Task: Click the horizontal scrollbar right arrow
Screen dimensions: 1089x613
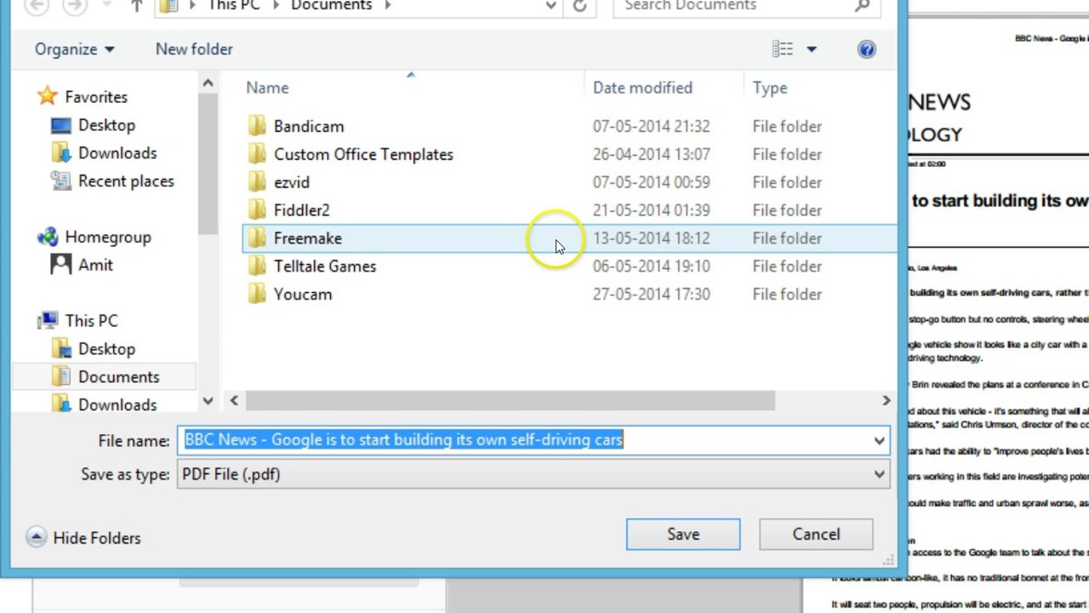Action: (x=886, y=400)
